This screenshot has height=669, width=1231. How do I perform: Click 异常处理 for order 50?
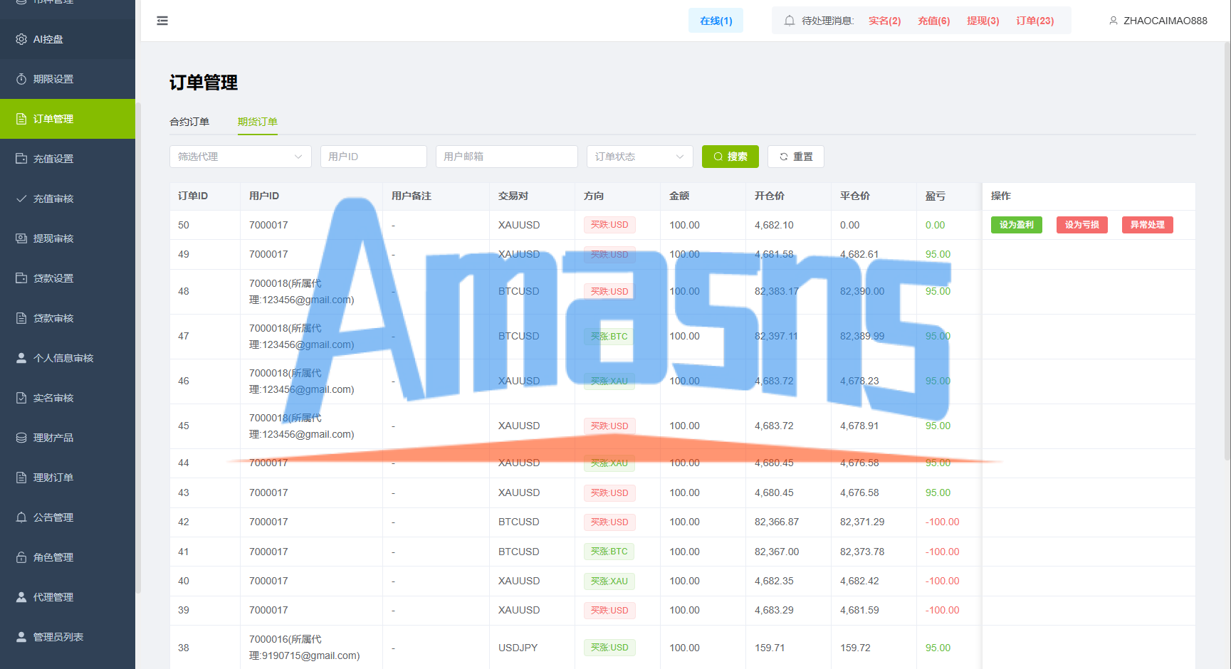coord(1148,225)
